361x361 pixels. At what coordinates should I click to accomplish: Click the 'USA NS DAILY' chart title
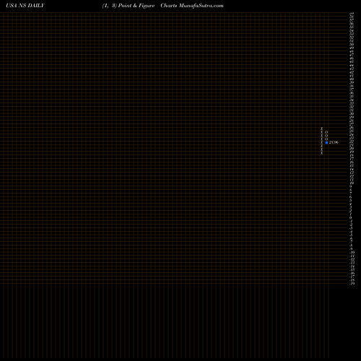tap(25, 6)
